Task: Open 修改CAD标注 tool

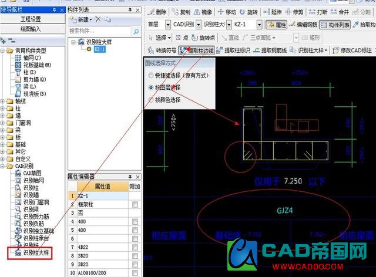Action: point(352,50)
